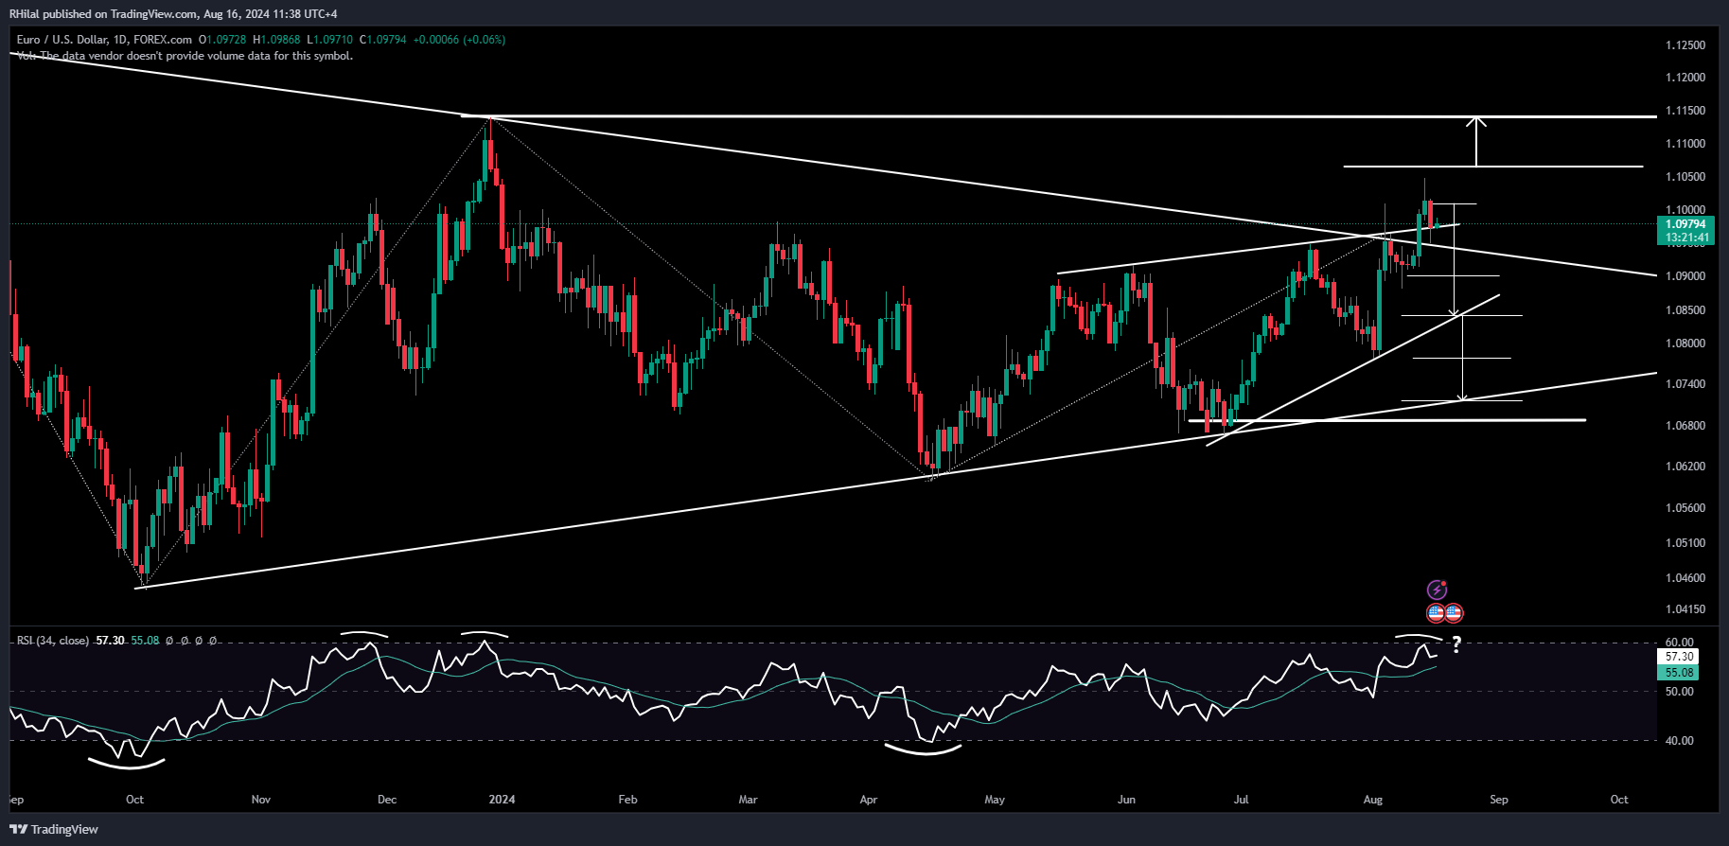Click the 1.07400 price axis label
This screenshot has height=846, width=1729.
point(1685,384)
